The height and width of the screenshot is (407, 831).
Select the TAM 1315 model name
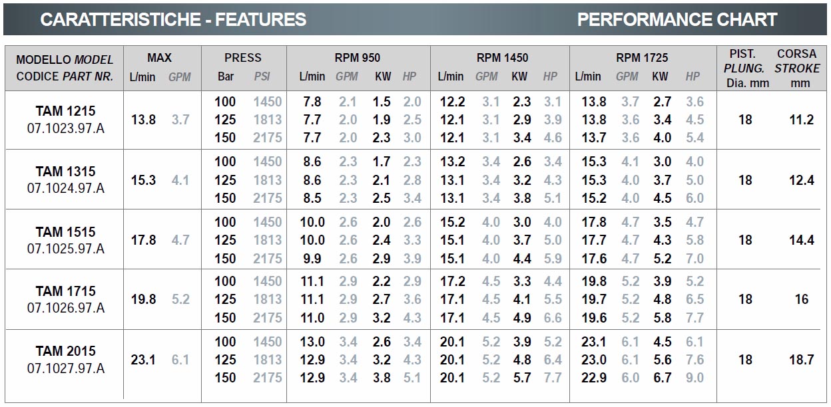pyautogui.click(x=65, y=172)
